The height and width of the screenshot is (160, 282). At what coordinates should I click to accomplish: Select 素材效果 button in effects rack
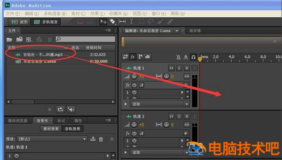pos(51,129)
